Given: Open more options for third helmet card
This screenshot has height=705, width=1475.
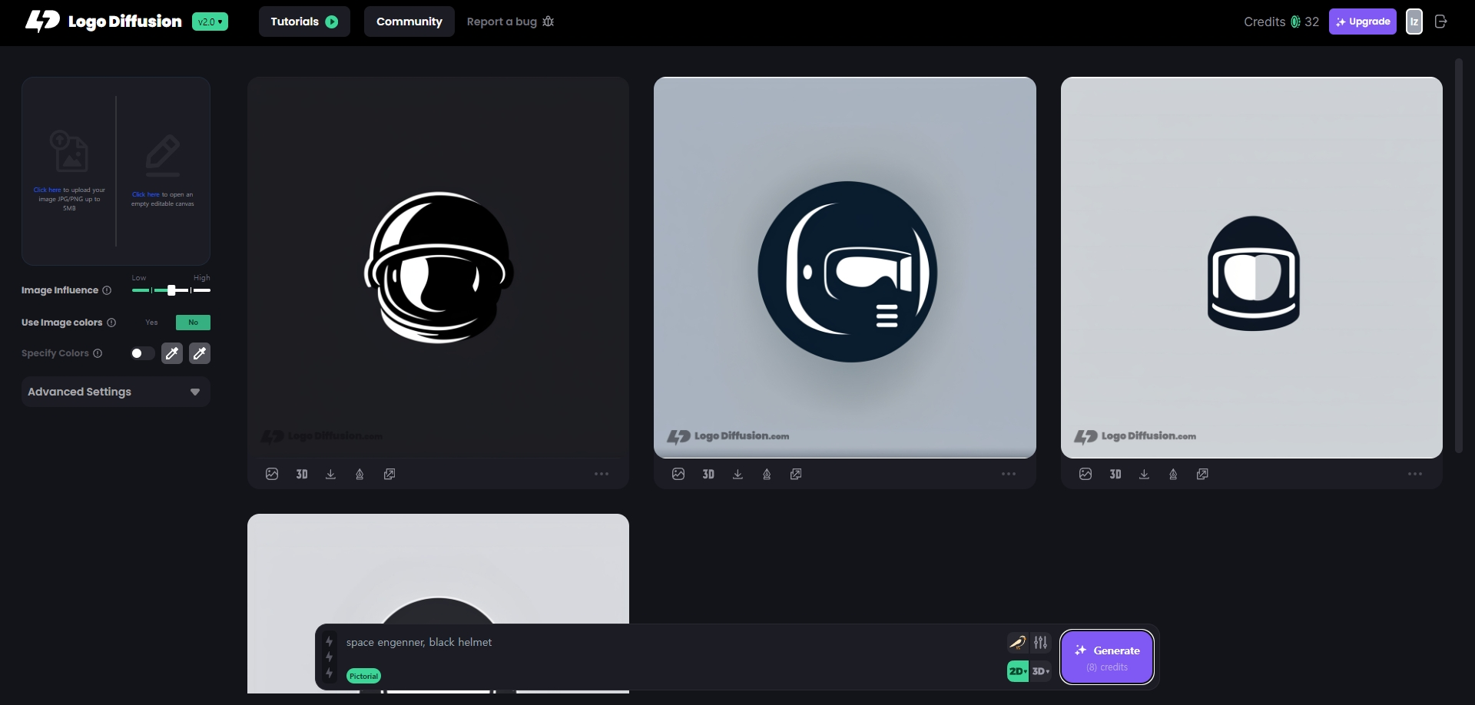Looking at the screenshot, I should point(1415,474).
